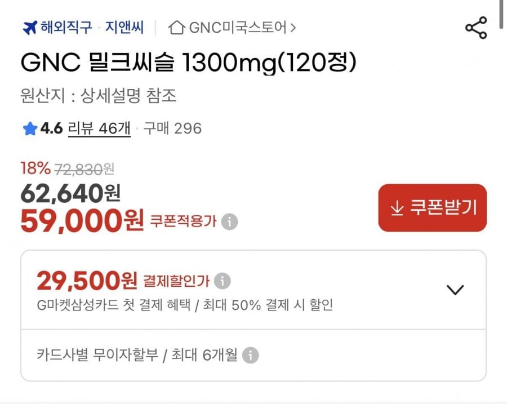The image size is (507, 404).
Task: Click the GNC store home icon
Action: click(x=176, y=27)
